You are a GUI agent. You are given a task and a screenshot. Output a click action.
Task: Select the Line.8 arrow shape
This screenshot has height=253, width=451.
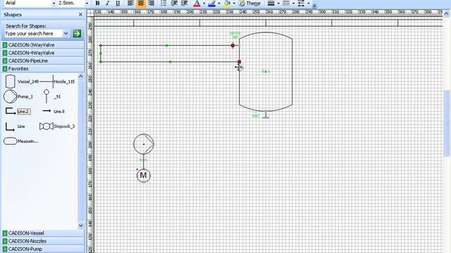(x=54, y=111)
